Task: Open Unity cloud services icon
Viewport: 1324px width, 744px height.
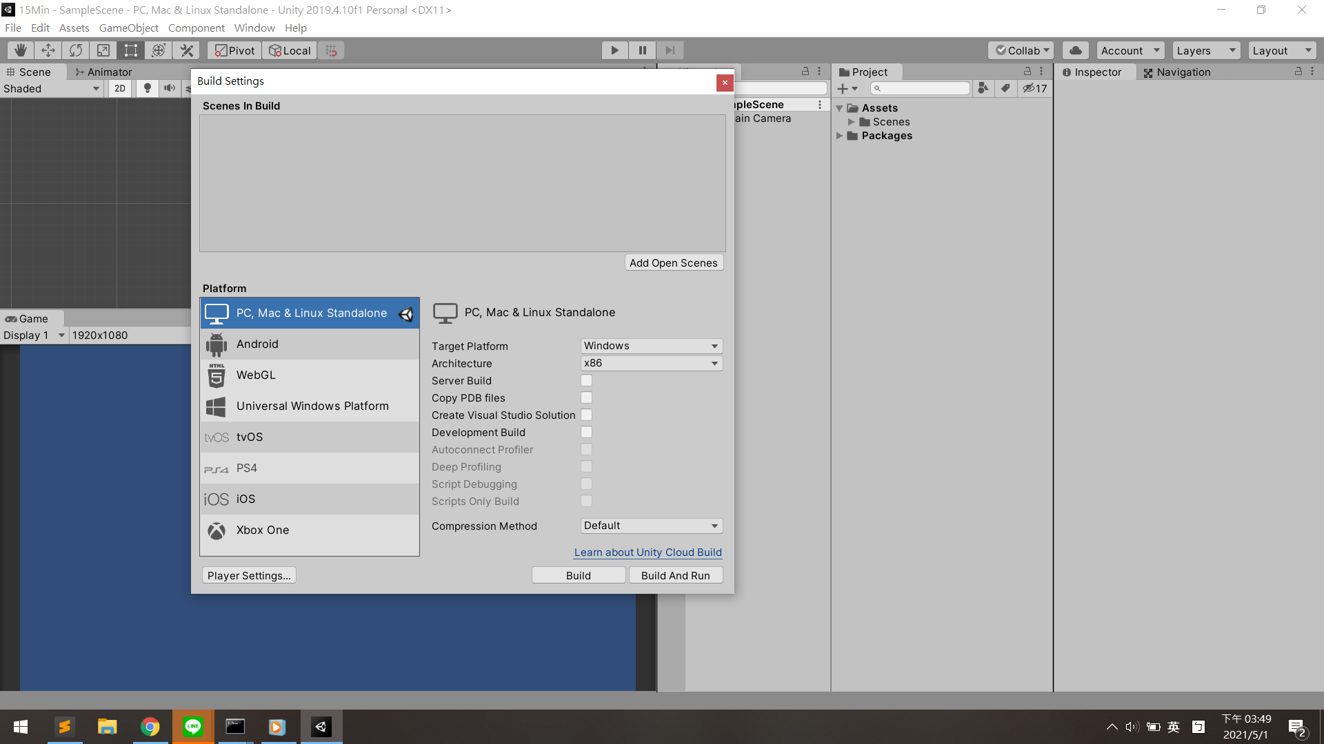Action: (1075, 50)
